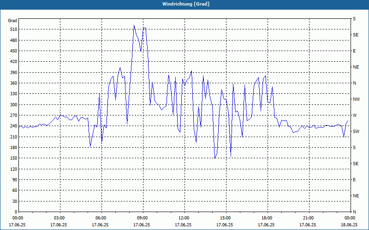Viewport: 369px width, 230px height.
Task: Click the NW compass label
Action: (x=356, y=99)
